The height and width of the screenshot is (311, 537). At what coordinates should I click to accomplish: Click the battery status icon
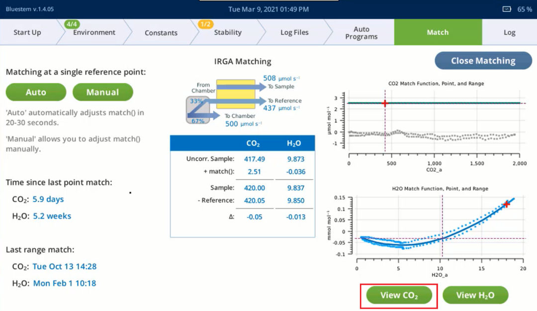pyautogui.click(x=507, y=9)
